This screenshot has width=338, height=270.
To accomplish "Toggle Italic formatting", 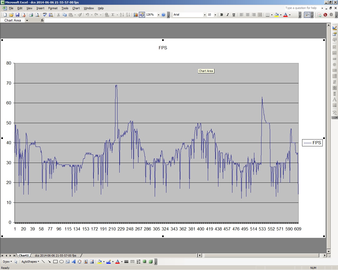I will coord(228,15).
